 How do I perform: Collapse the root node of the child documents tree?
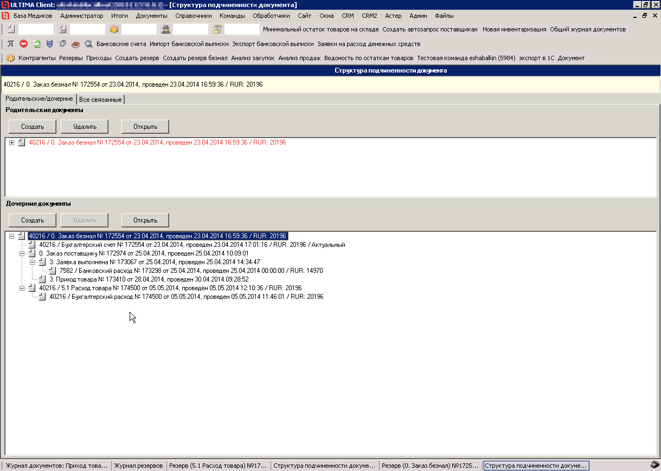(x=12, y=236)
